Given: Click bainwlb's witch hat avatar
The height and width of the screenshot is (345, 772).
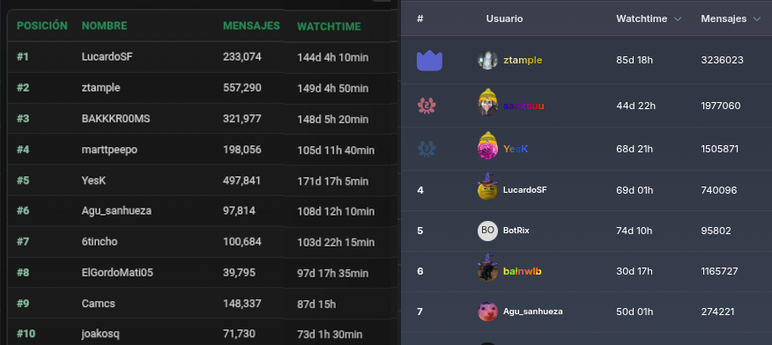Looking at the screenshot, I should 487,268.
